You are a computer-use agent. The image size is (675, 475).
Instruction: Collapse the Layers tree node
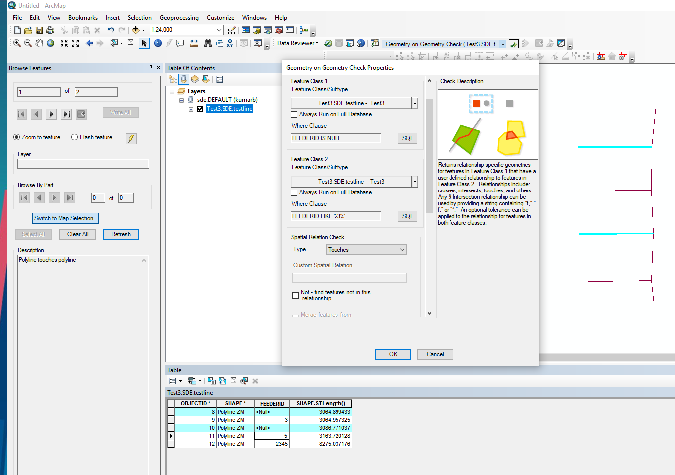[x=172, y=92]
